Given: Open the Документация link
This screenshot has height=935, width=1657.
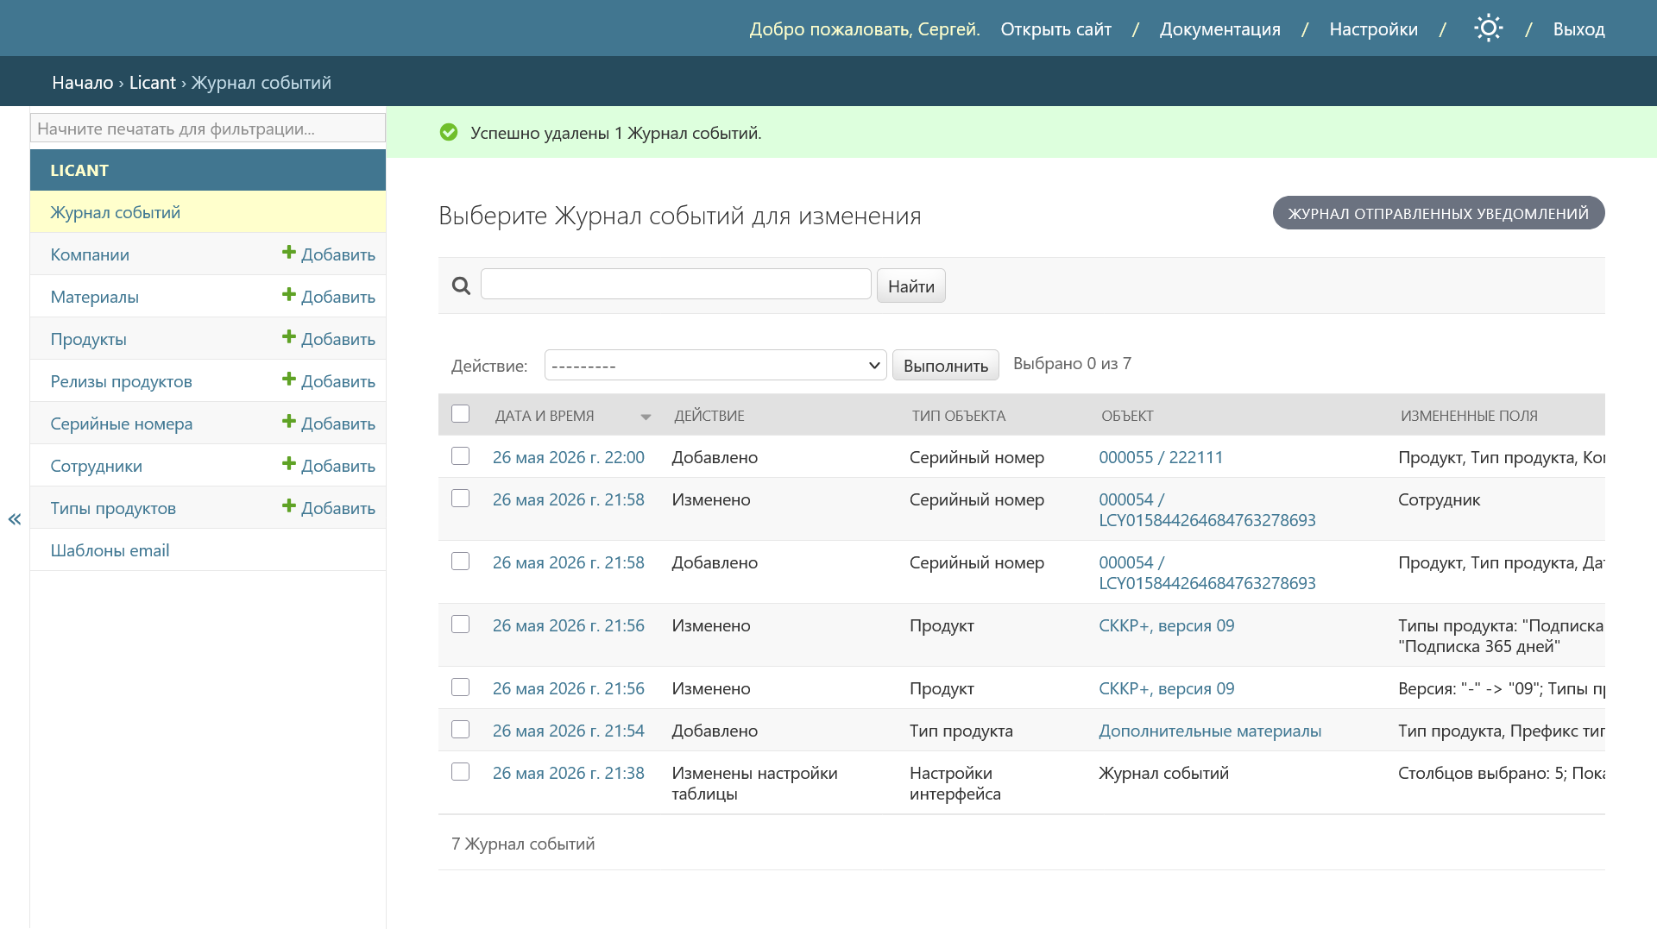Looking at the screenshot, I should pos(1219,29).
